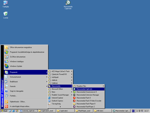
Task: Open Macromedia Flash Player 8 folder
Action: 89,104
